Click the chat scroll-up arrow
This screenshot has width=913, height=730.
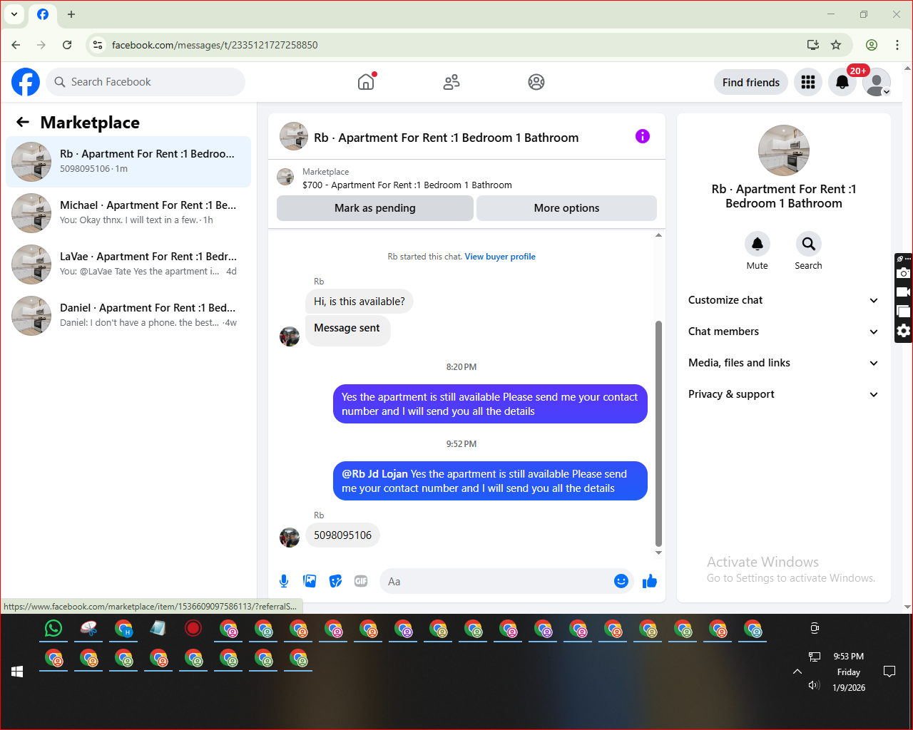pos(658,235)
